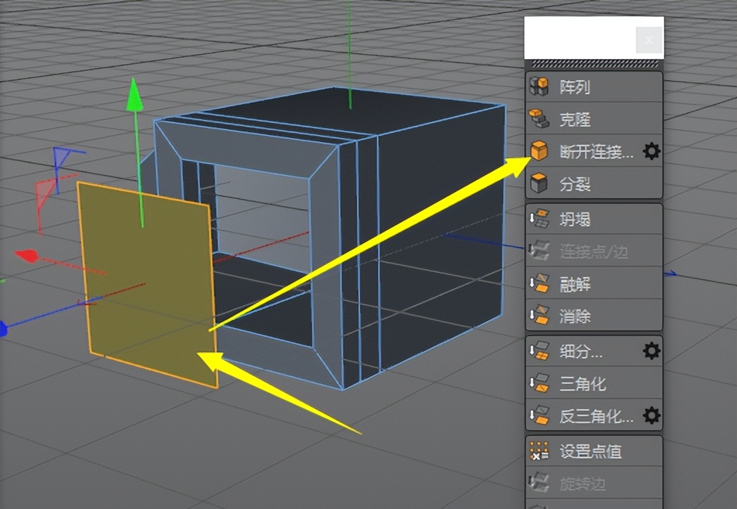Open the 反三角化 options gear
The image size is (737, 509).
[x=652, y=415]
